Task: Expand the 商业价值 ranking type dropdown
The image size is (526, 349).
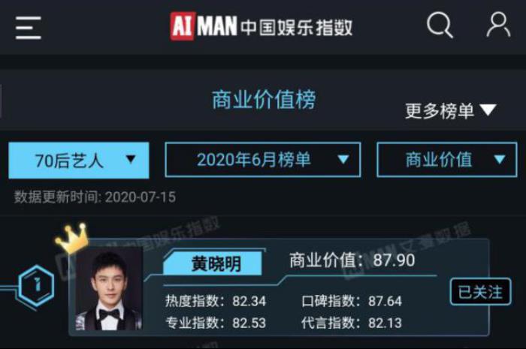Action: pos(447,159)
